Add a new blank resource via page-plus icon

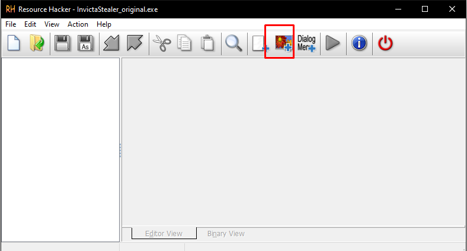pyautogui.click(x=261, y=43)
